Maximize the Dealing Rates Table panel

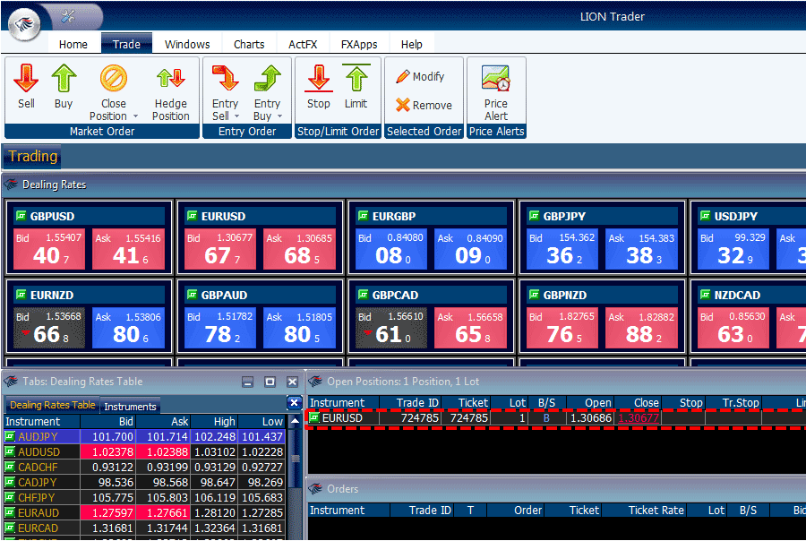coord(270,382)
